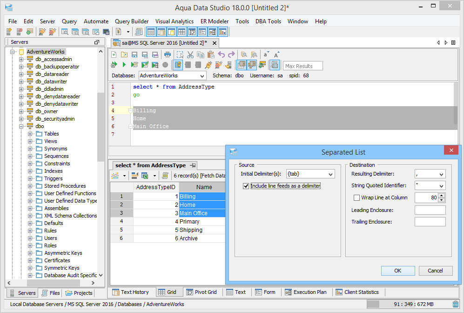Switch to the Files tab in sidebar

click(51, 293)
